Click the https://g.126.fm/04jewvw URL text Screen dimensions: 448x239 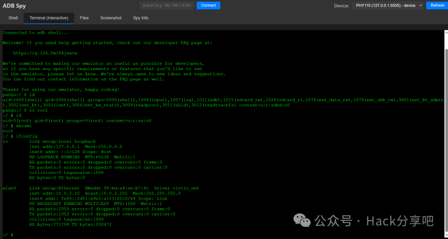tap(45, 53)
